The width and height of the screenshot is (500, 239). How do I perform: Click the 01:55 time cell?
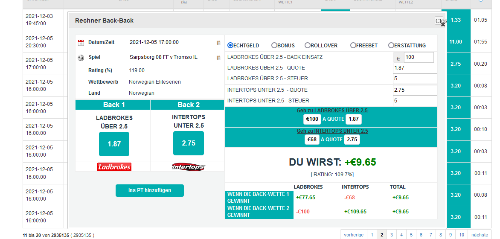[x=480, y=42]
